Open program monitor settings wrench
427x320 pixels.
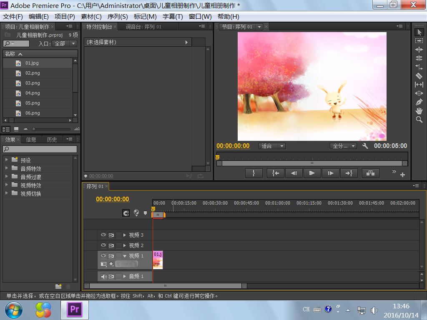click(x=365, y=146)
